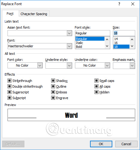Viewport: 140px width, 150px height.
Task: Toggle the Subscript checkbox
Action: pyautogui.click(x=10, y=98)
